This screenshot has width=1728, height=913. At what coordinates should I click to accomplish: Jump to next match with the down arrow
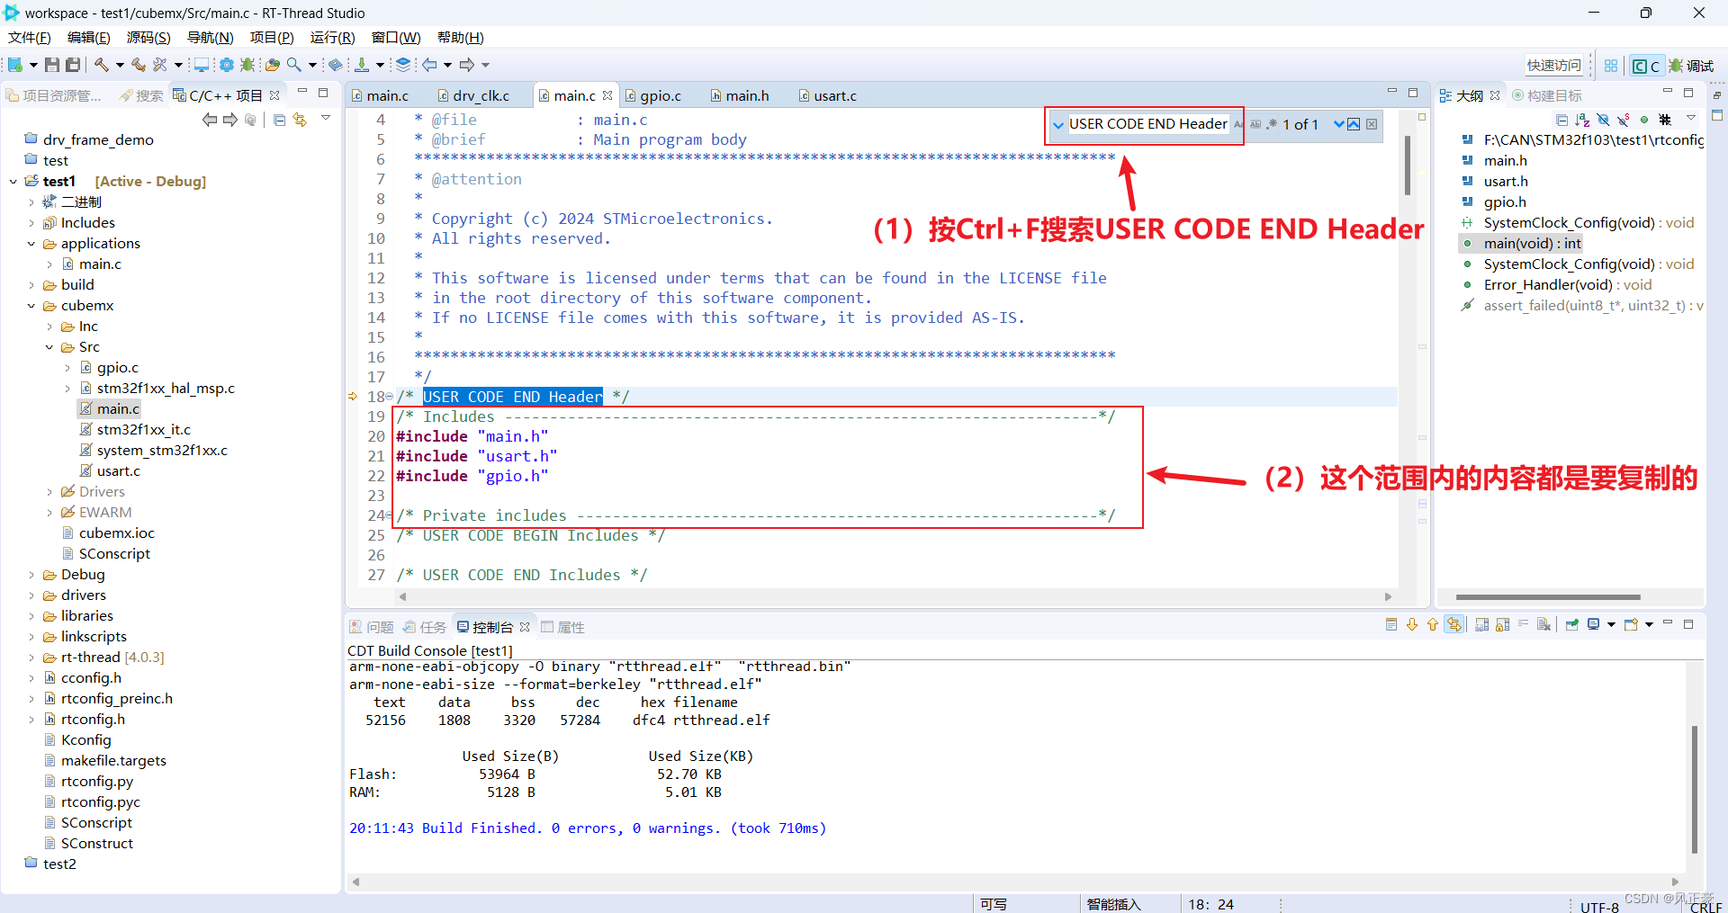coord(1339,124)
